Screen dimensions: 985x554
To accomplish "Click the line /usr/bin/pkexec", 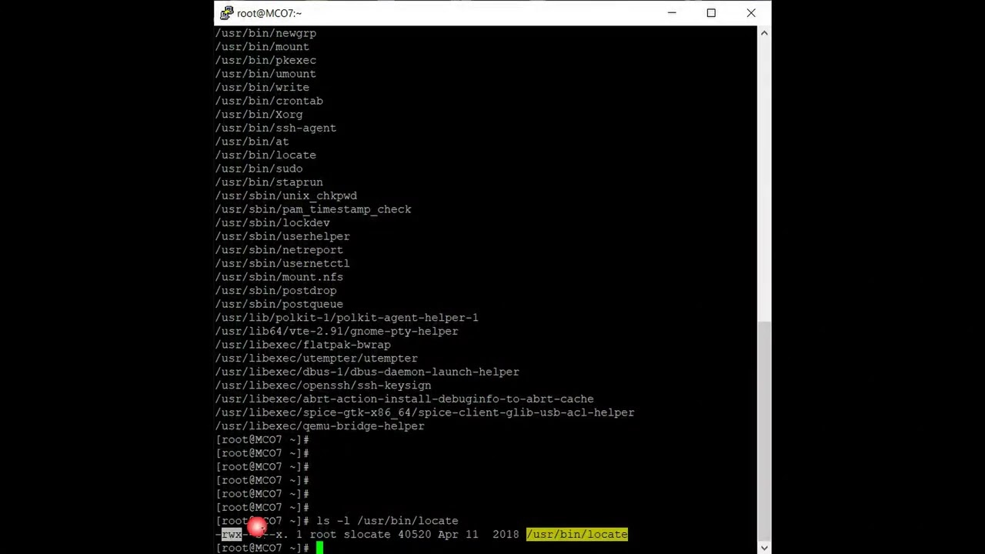I will (265, 60).
